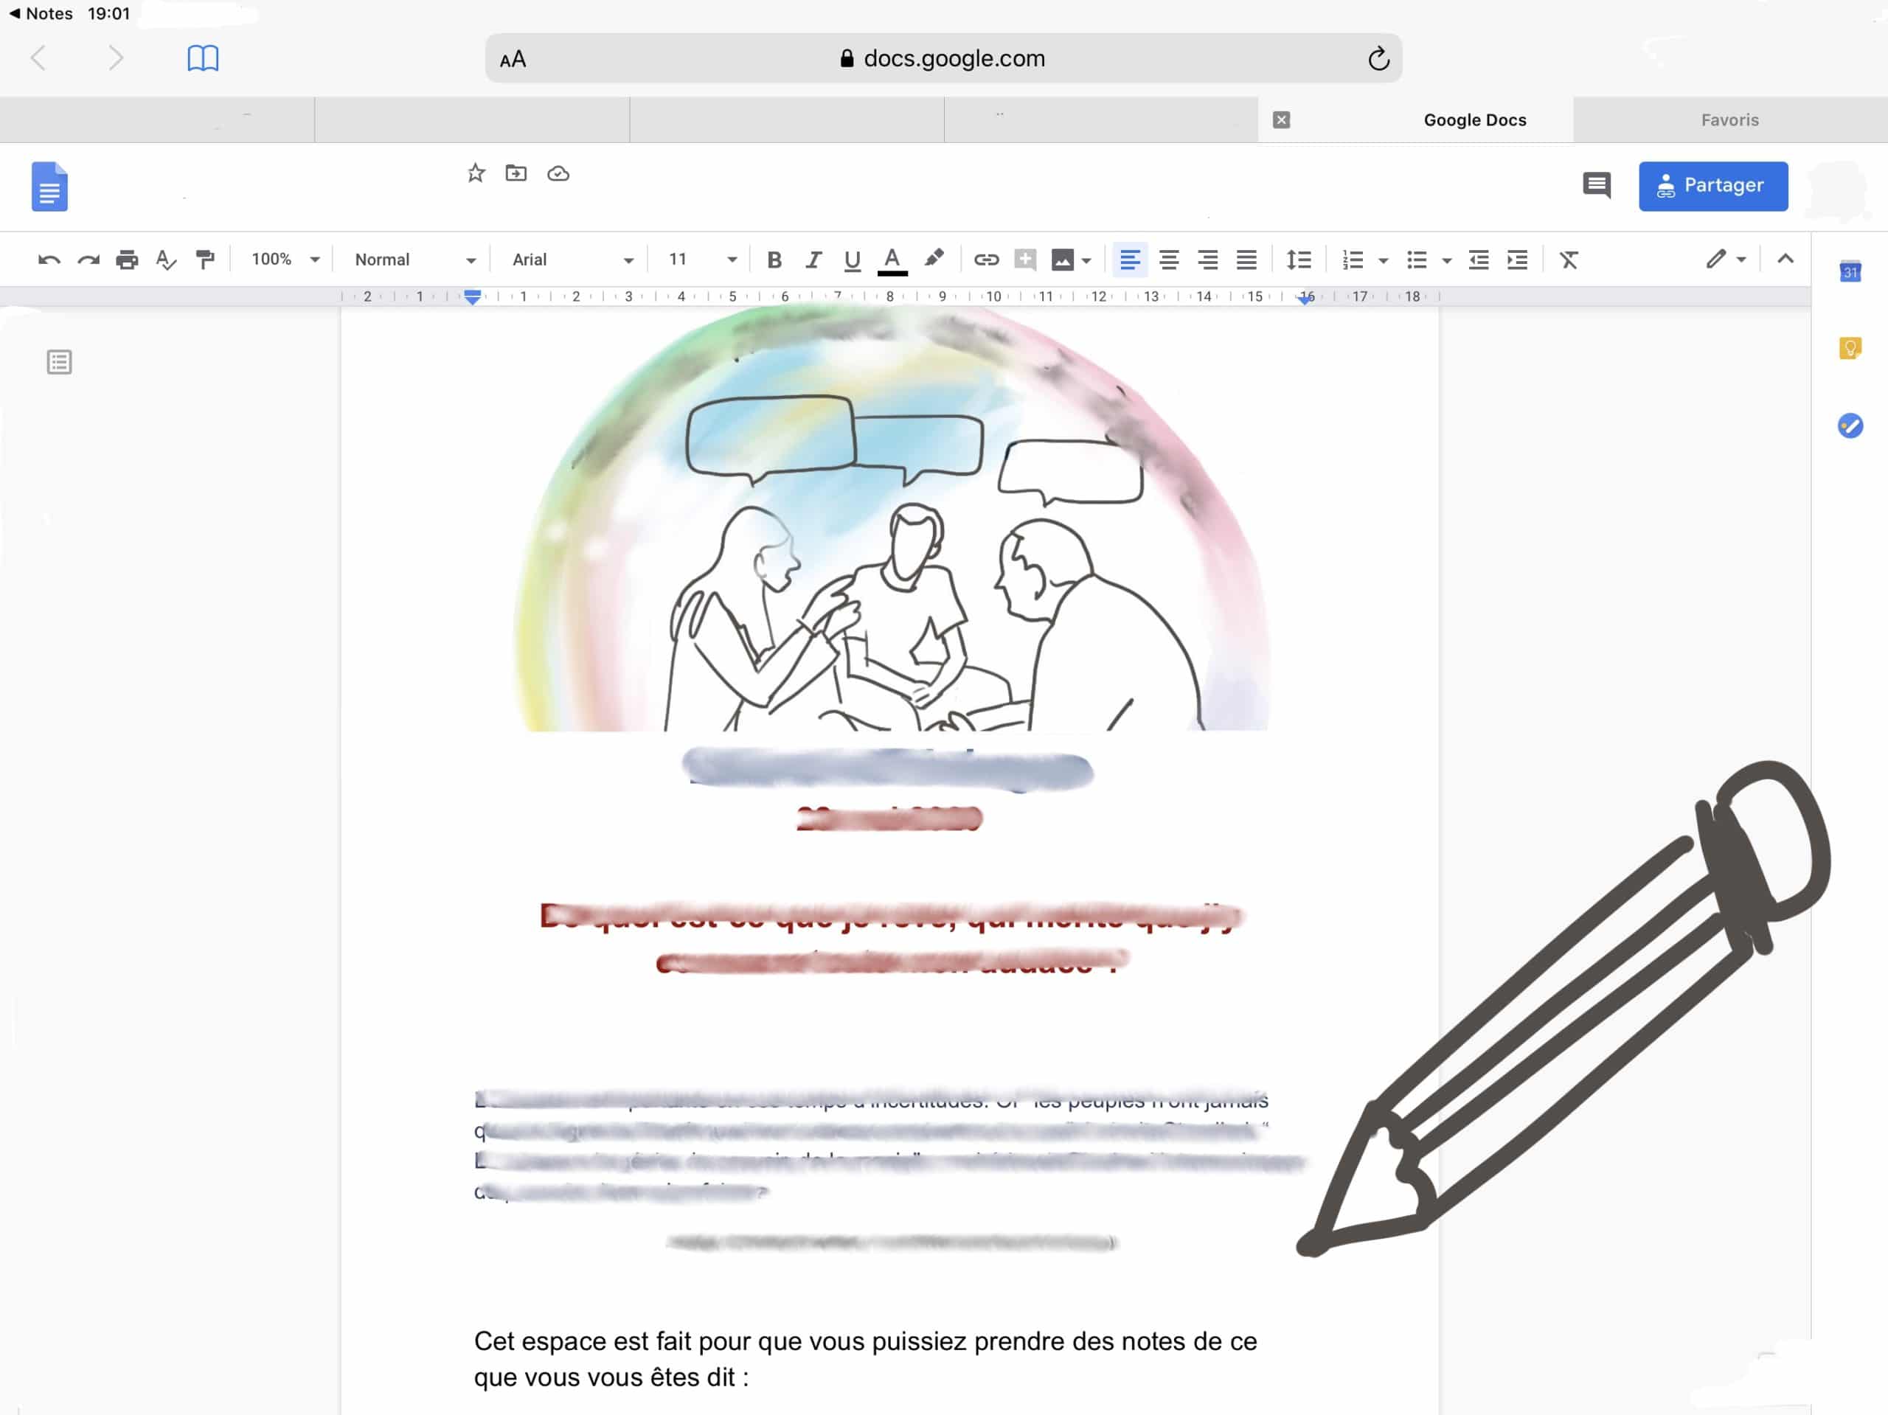
Task: Go forward with the Safari forward arrow
Action: pyautogui.click(x=116, y=58)
